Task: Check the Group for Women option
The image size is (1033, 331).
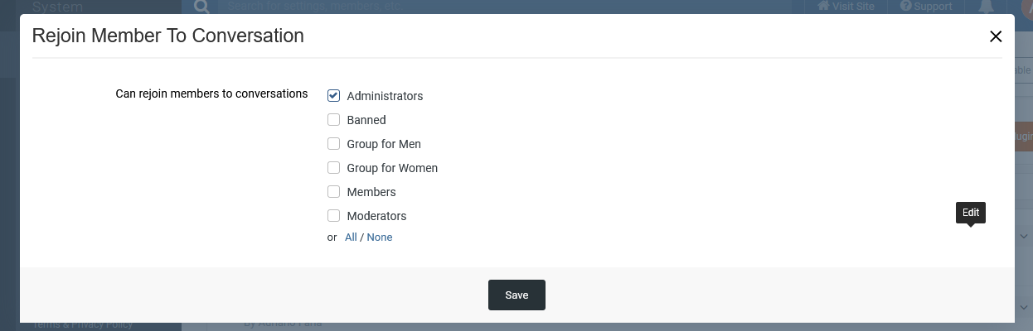Action: pos(334,168)
